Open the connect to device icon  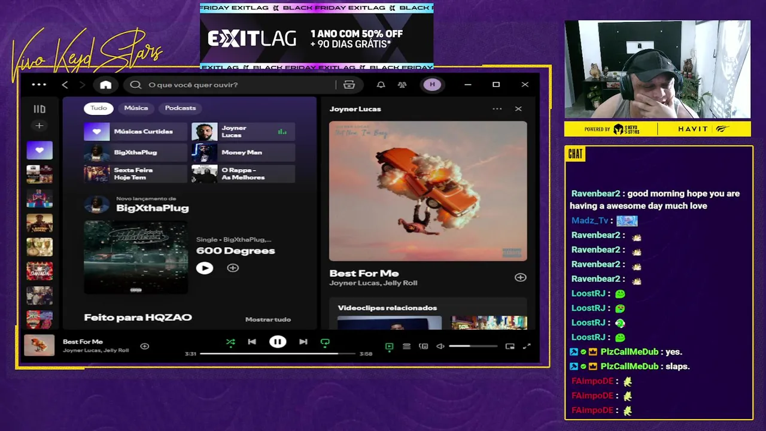pos(423,347)
